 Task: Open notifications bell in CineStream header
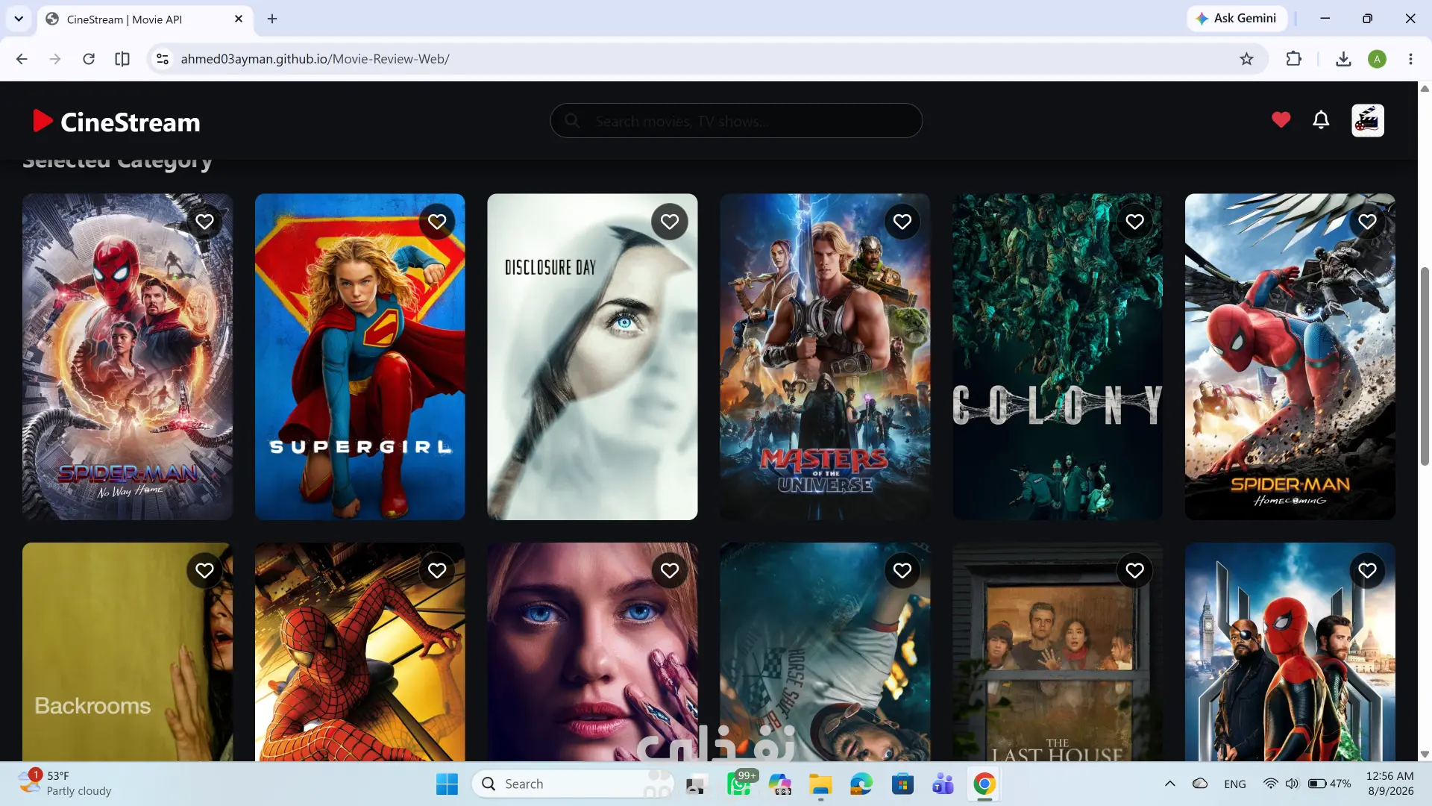coord(1321,120)
